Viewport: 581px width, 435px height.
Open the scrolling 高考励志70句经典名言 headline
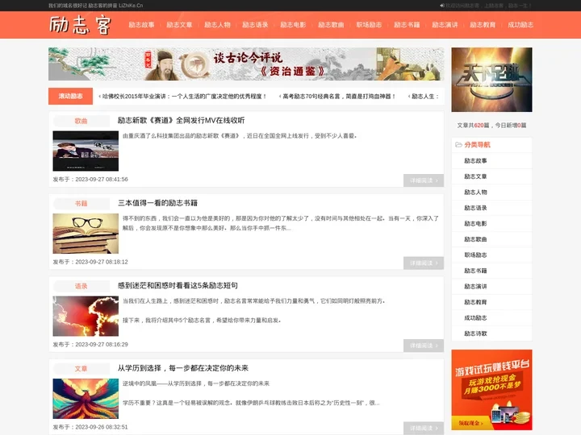point(337,96)
